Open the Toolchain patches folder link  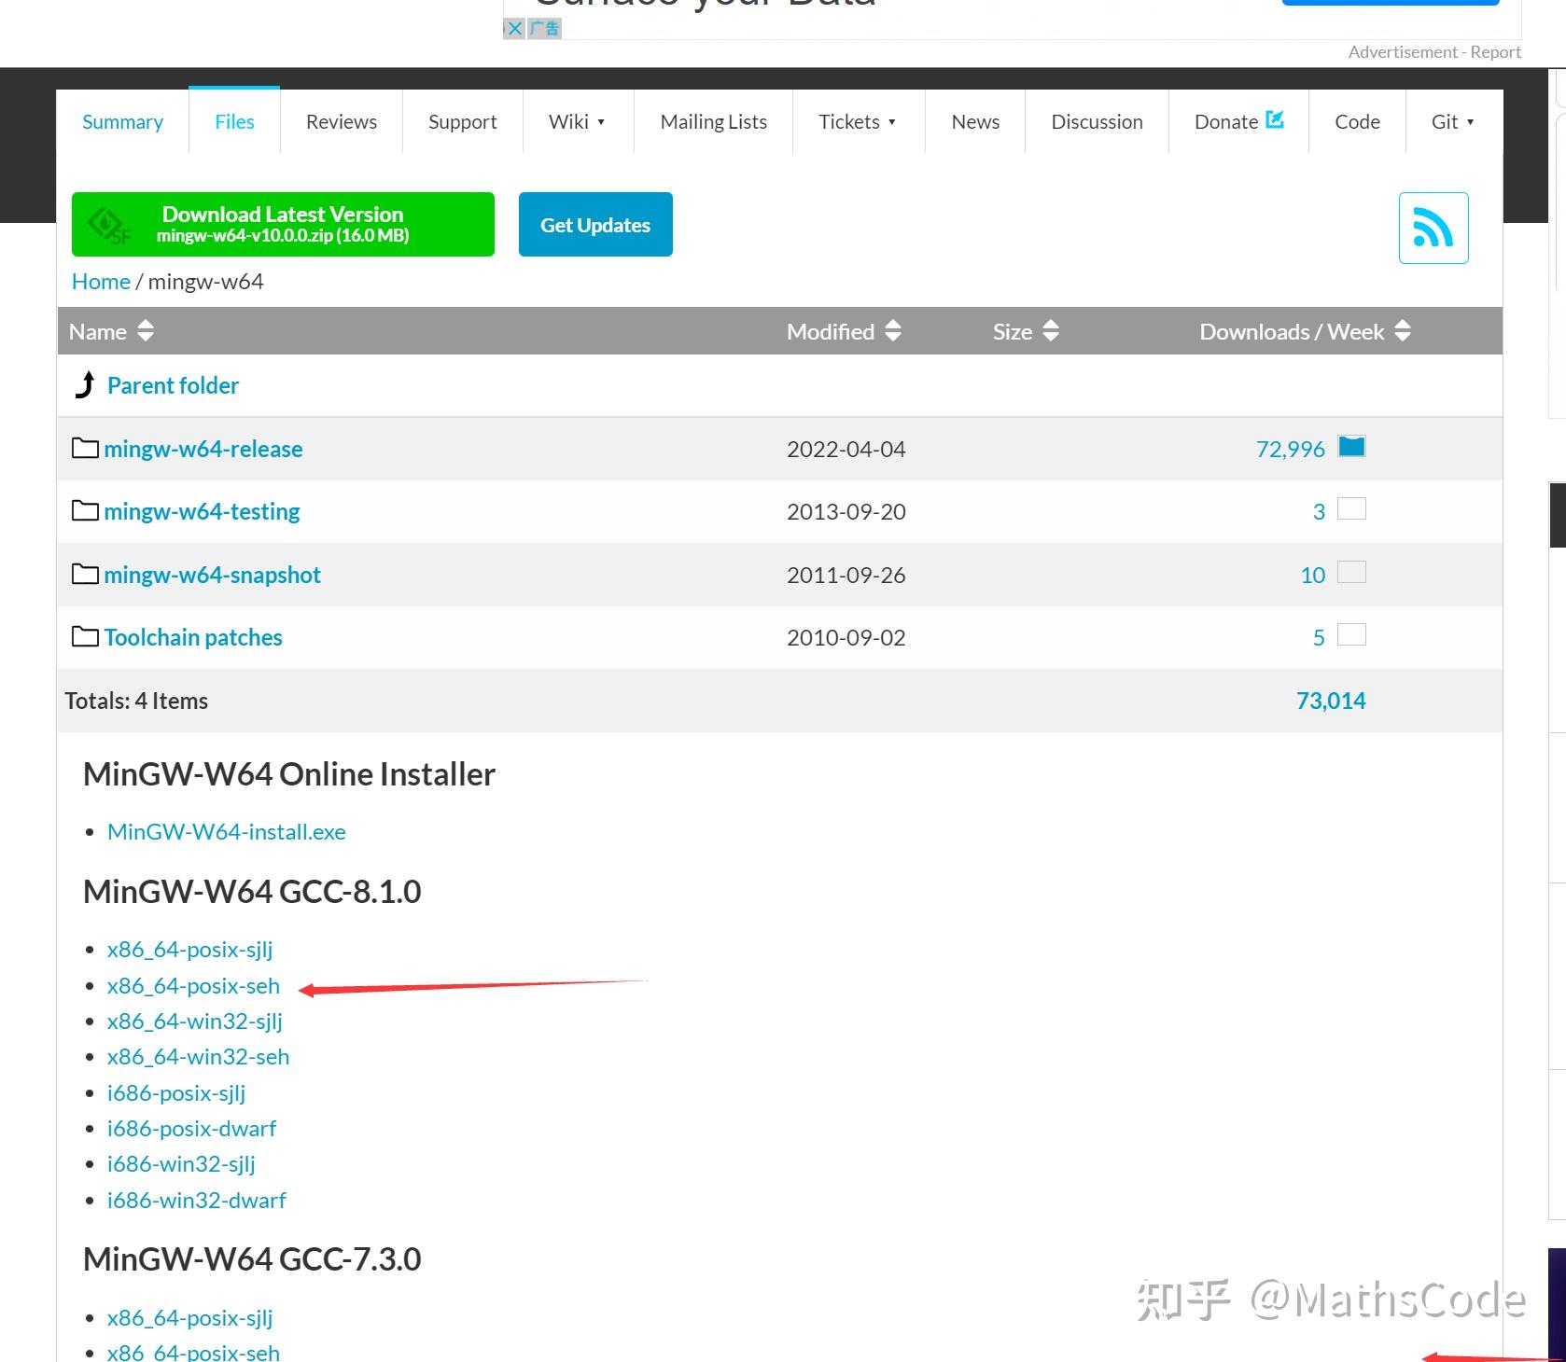pyautogui.click(x=193, y=637)
